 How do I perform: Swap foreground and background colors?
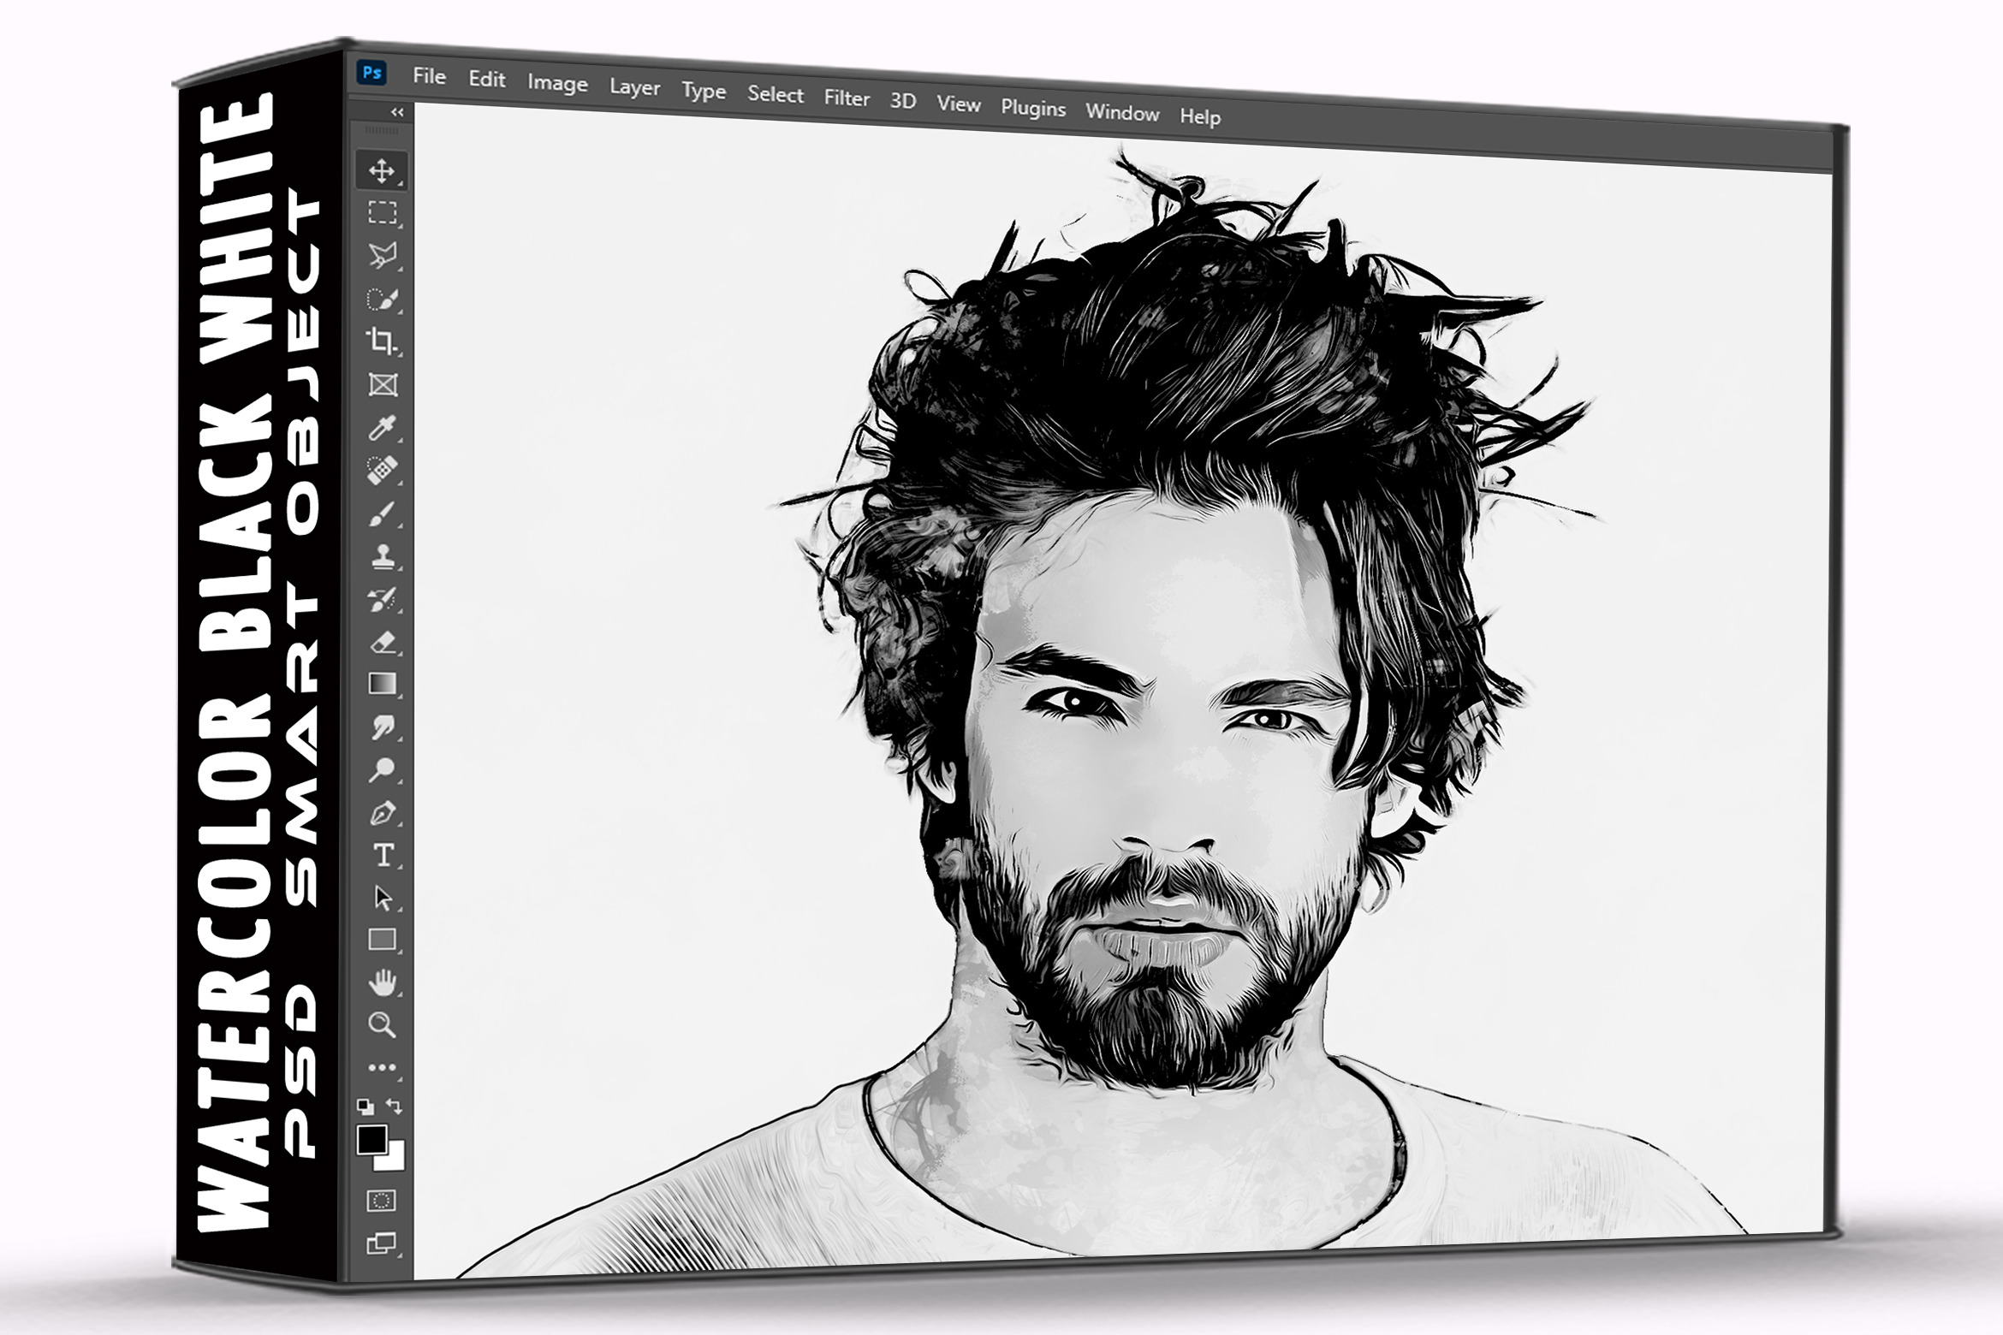click(x=395, y=1106)
